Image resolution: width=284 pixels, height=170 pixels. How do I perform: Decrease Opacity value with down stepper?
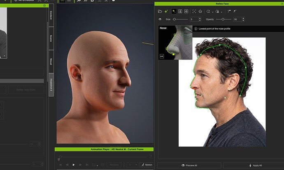[243, 20]
